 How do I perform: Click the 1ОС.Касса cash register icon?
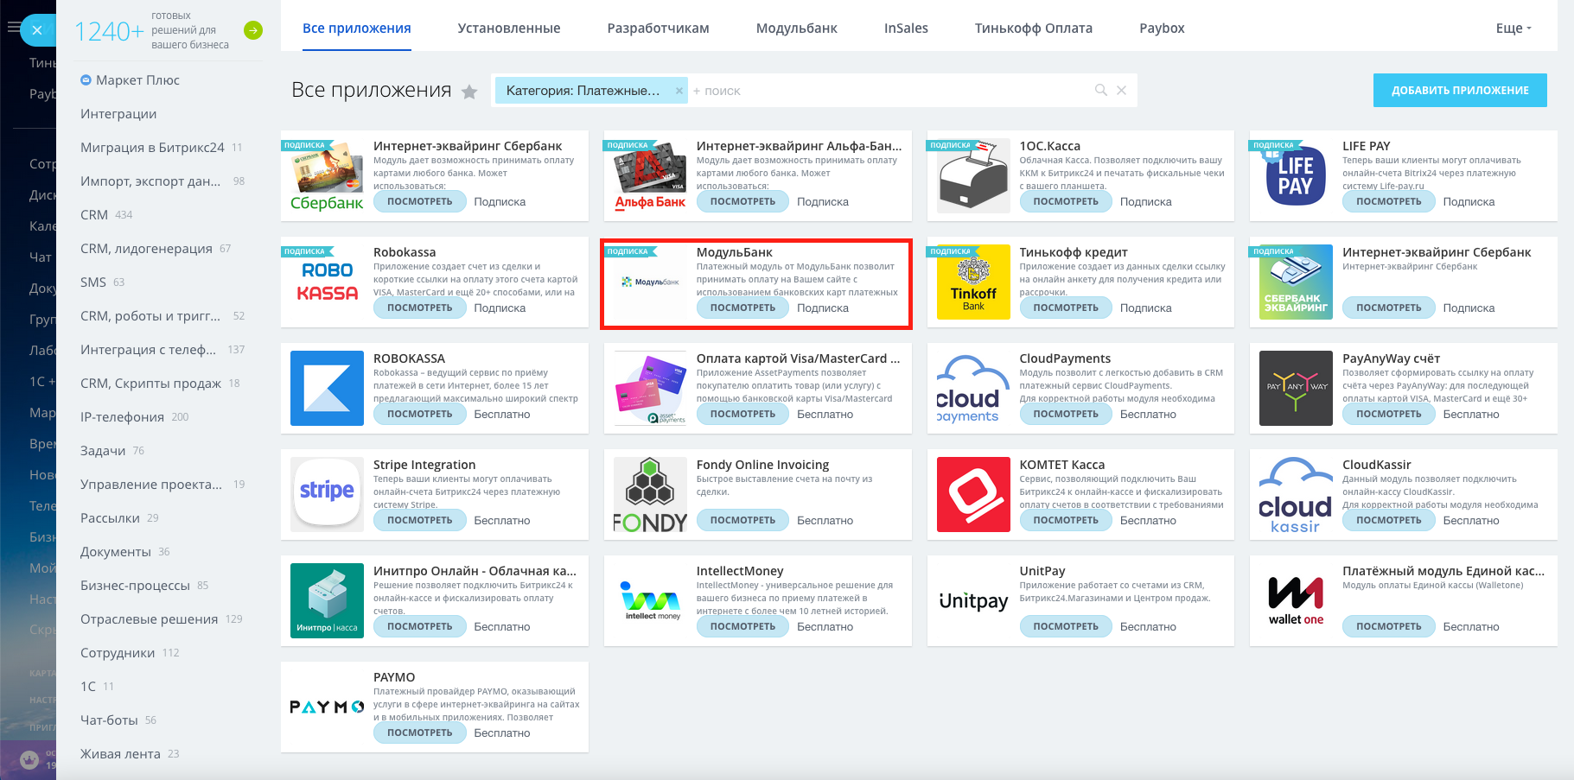973,176
